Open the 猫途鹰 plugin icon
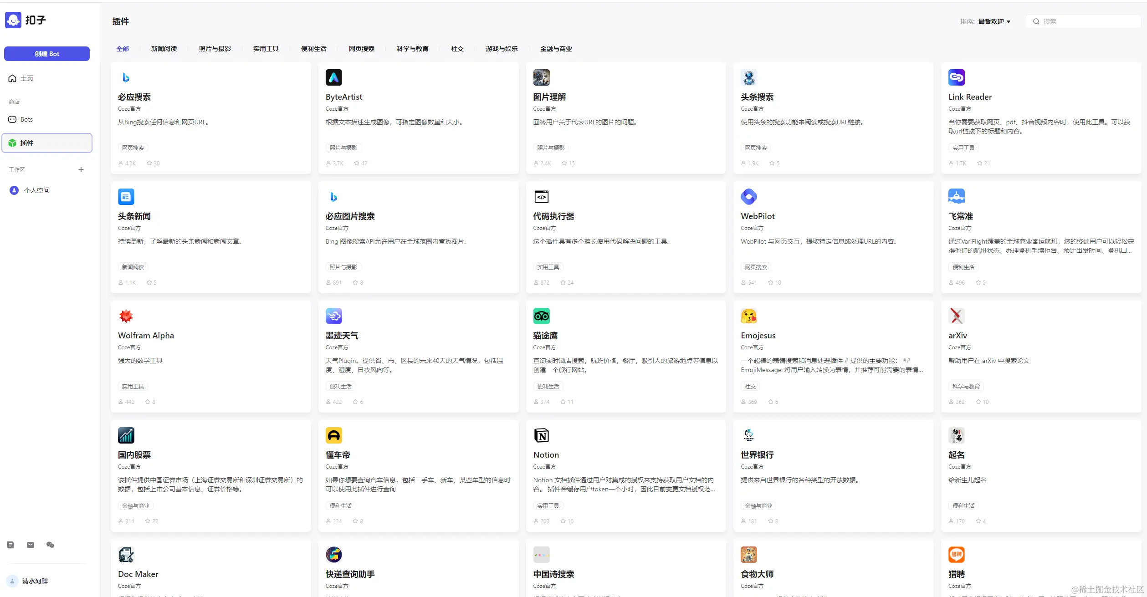 (x=542, y=316)
